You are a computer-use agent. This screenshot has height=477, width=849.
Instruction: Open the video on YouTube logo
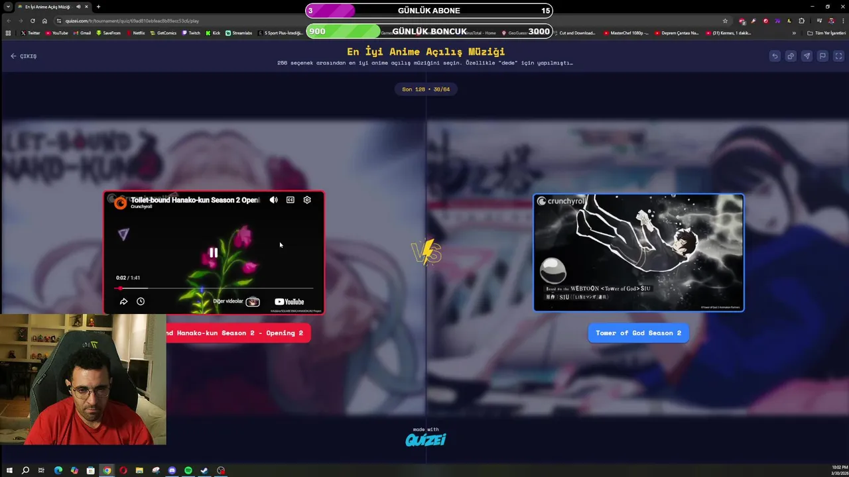(x=289, y=302)
